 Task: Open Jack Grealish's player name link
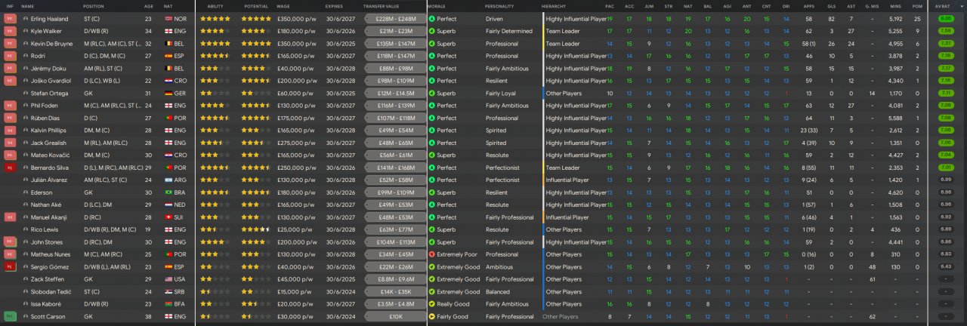(x=49, y=143)
